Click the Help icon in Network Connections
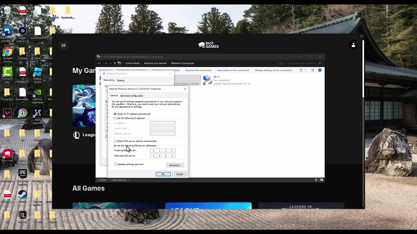 point(320,70)
